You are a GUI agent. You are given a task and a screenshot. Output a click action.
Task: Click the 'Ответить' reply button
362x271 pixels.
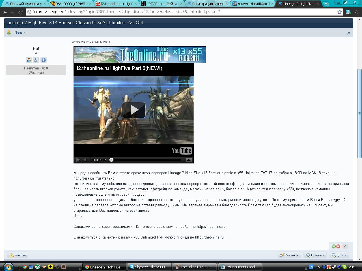(x=315, y=255)
